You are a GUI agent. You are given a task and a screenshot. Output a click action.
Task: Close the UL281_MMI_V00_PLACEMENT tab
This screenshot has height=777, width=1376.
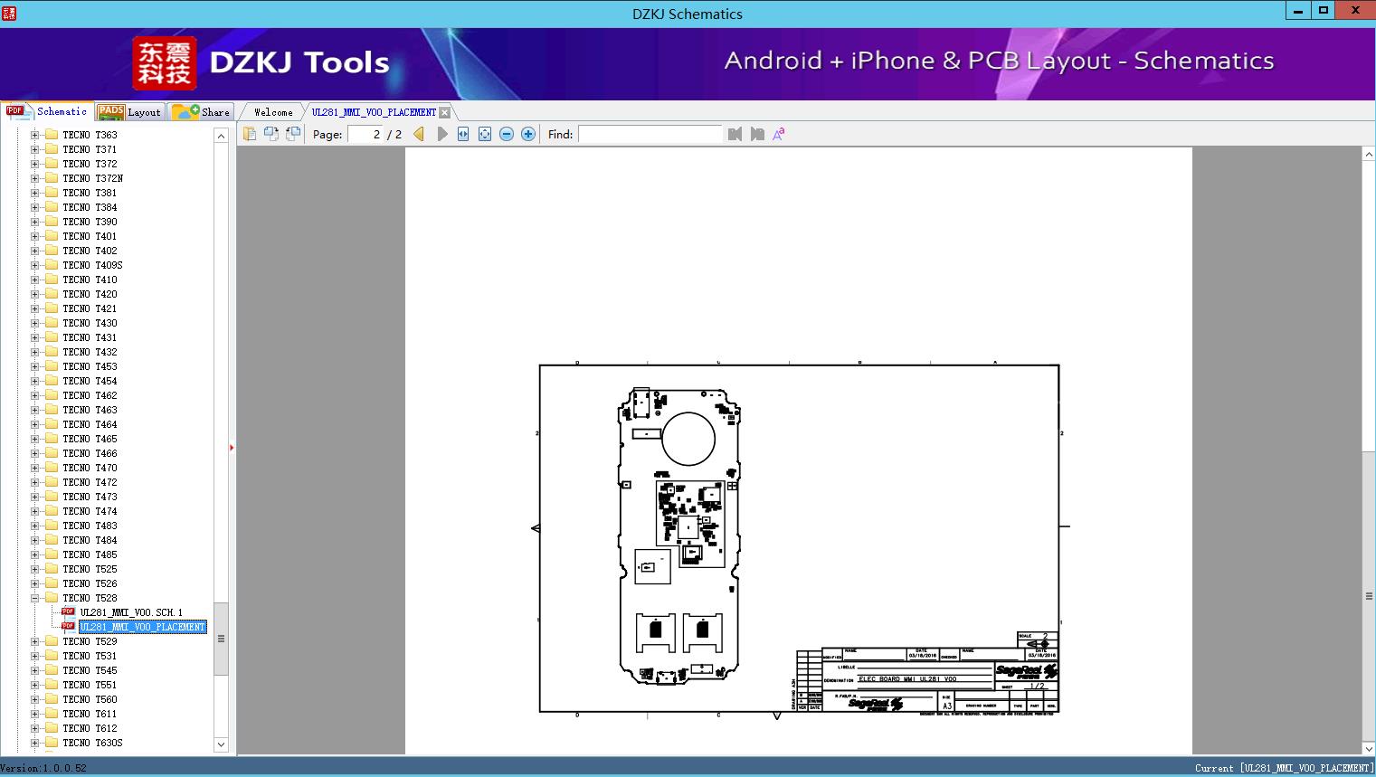(x=444, y=112)
